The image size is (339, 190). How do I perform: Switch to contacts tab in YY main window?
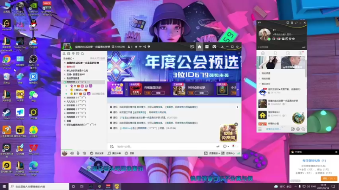tap(275, 53)
